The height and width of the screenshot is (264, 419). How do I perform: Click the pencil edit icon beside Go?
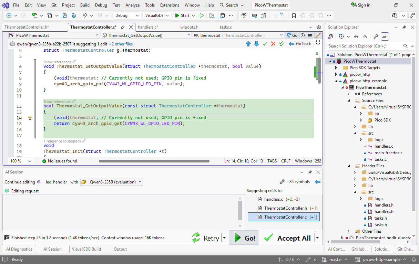click(x=318, y=35)
